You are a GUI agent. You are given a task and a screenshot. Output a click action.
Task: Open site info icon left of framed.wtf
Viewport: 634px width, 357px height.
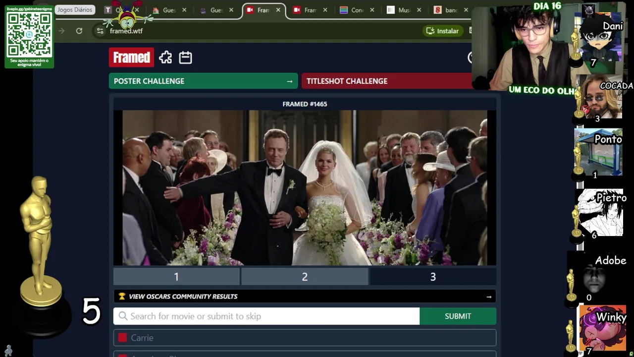pos(100,31)
